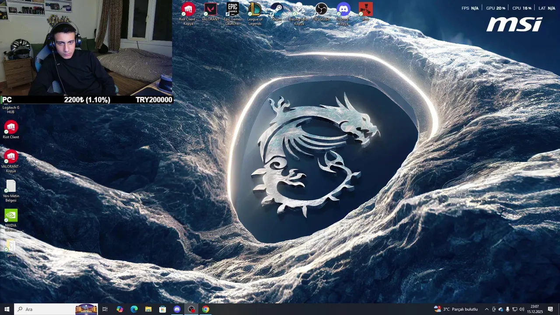Open the Discord - Kopya desktop shortcut
Screen dimensions: 560x315
(x=343, y=14)
